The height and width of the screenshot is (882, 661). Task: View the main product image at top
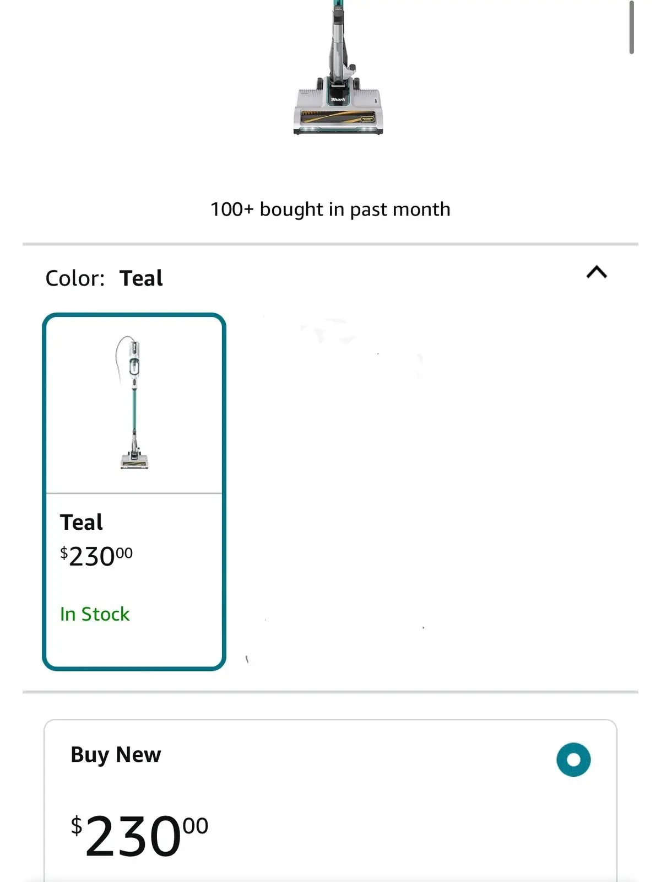tap(338, 72)
